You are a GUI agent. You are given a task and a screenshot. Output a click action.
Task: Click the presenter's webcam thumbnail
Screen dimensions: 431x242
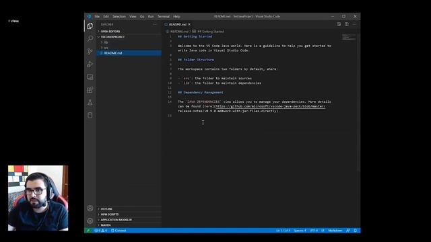tap(38, 198)
